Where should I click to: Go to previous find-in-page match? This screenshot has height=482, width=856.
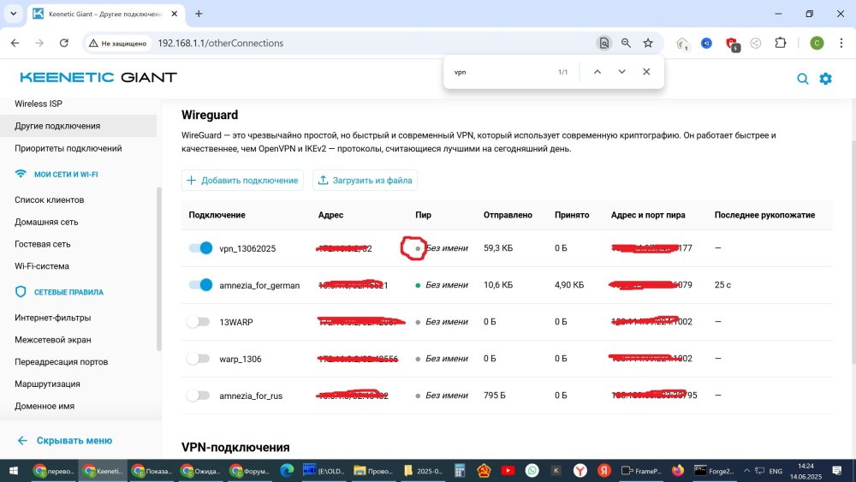coord(597,72)
